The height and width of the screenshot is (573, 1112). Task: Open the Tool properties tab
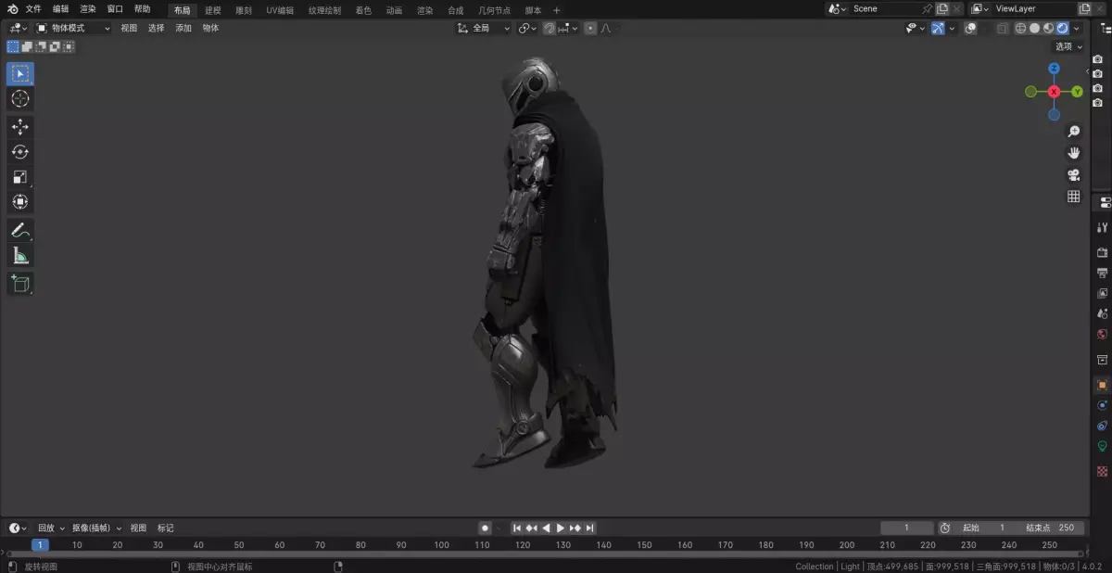[1103, 227]
